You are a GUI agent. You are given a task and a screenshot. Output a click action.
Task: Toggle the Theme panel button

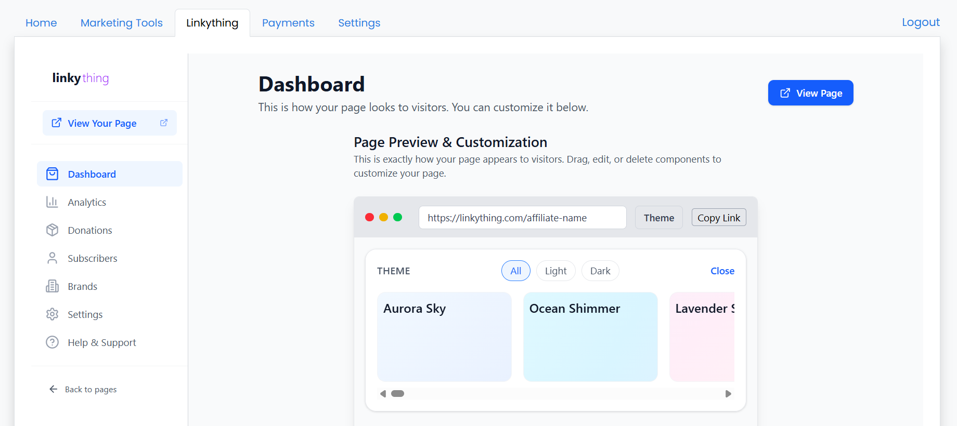(x=658, y=218)
